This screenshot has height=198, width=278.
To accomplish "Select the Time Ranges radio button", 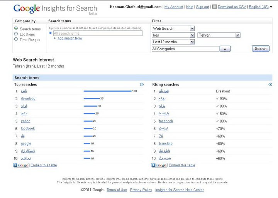I will point(16,39).
